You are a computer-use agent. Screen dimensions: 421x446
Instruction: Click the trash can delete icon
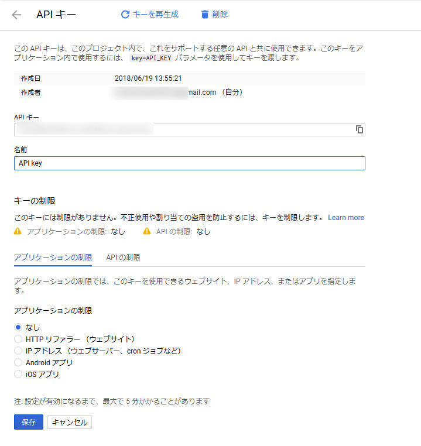pyautogui.click(x=205, y=14)
